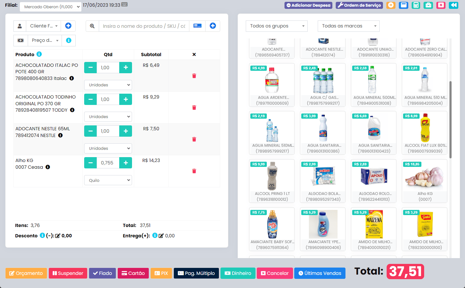Click the green briefcase icon in the header
This screenshot has width=465, height=288.
(x=428, y=5)
